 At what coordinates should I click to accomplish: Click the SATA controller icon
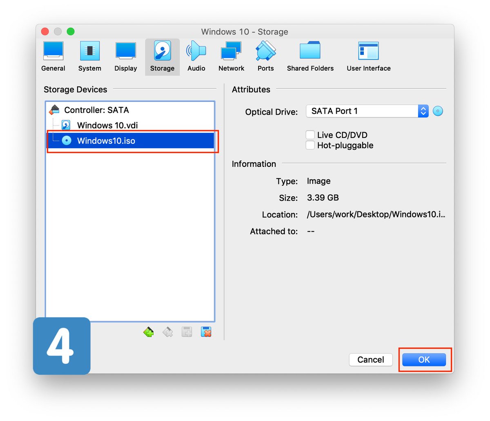[54, 110]
